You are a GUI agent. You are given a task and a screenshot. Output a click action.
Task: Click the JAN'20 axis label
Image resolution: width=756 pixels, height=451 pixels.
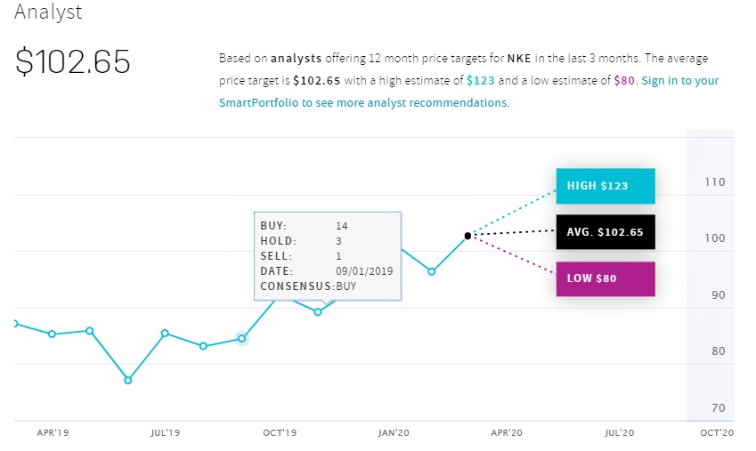[x=394, y=433]
